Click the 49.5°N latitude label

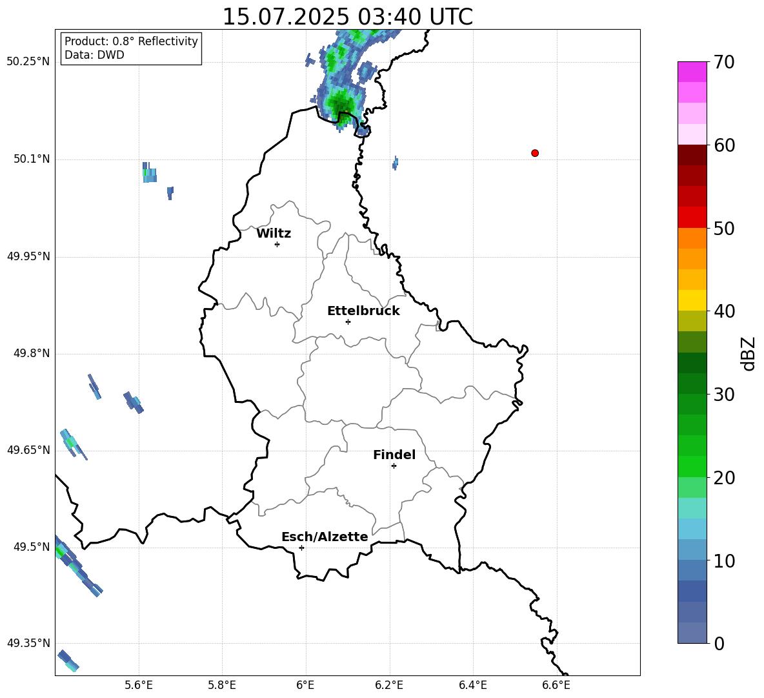coord(32,546)
